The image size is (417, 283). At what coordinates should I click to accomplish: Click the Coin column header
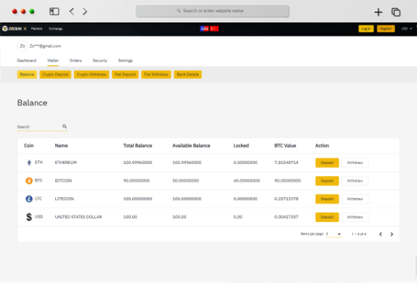tap(29, 146)
